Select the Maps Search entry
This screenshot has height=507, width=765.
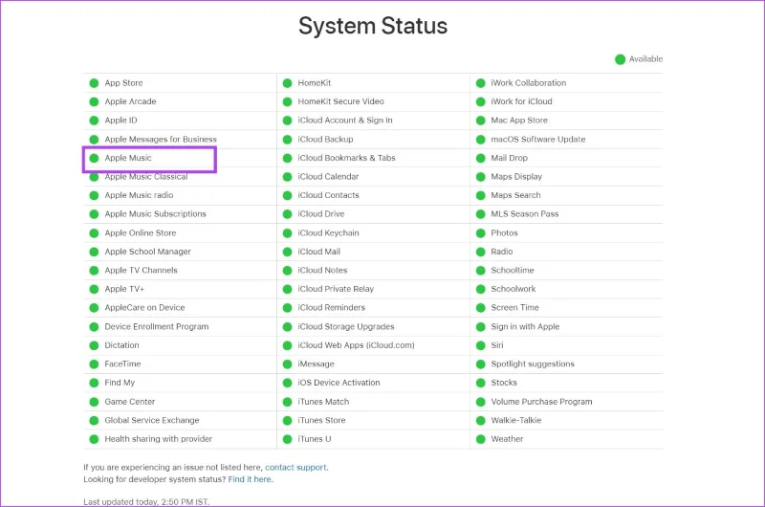pyautogui.click(x=515, y=195)
